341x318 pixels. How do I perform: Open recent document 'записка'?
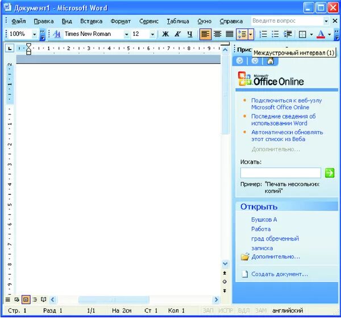tap(262, 248)
